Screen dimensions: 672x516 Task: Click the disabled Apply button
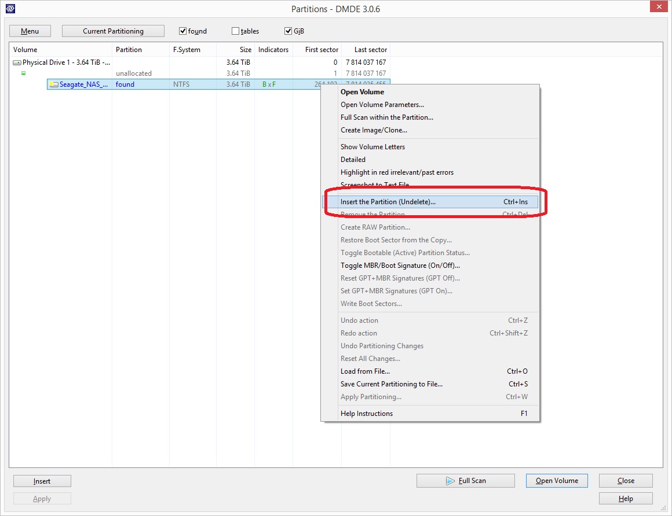[42, 499]
